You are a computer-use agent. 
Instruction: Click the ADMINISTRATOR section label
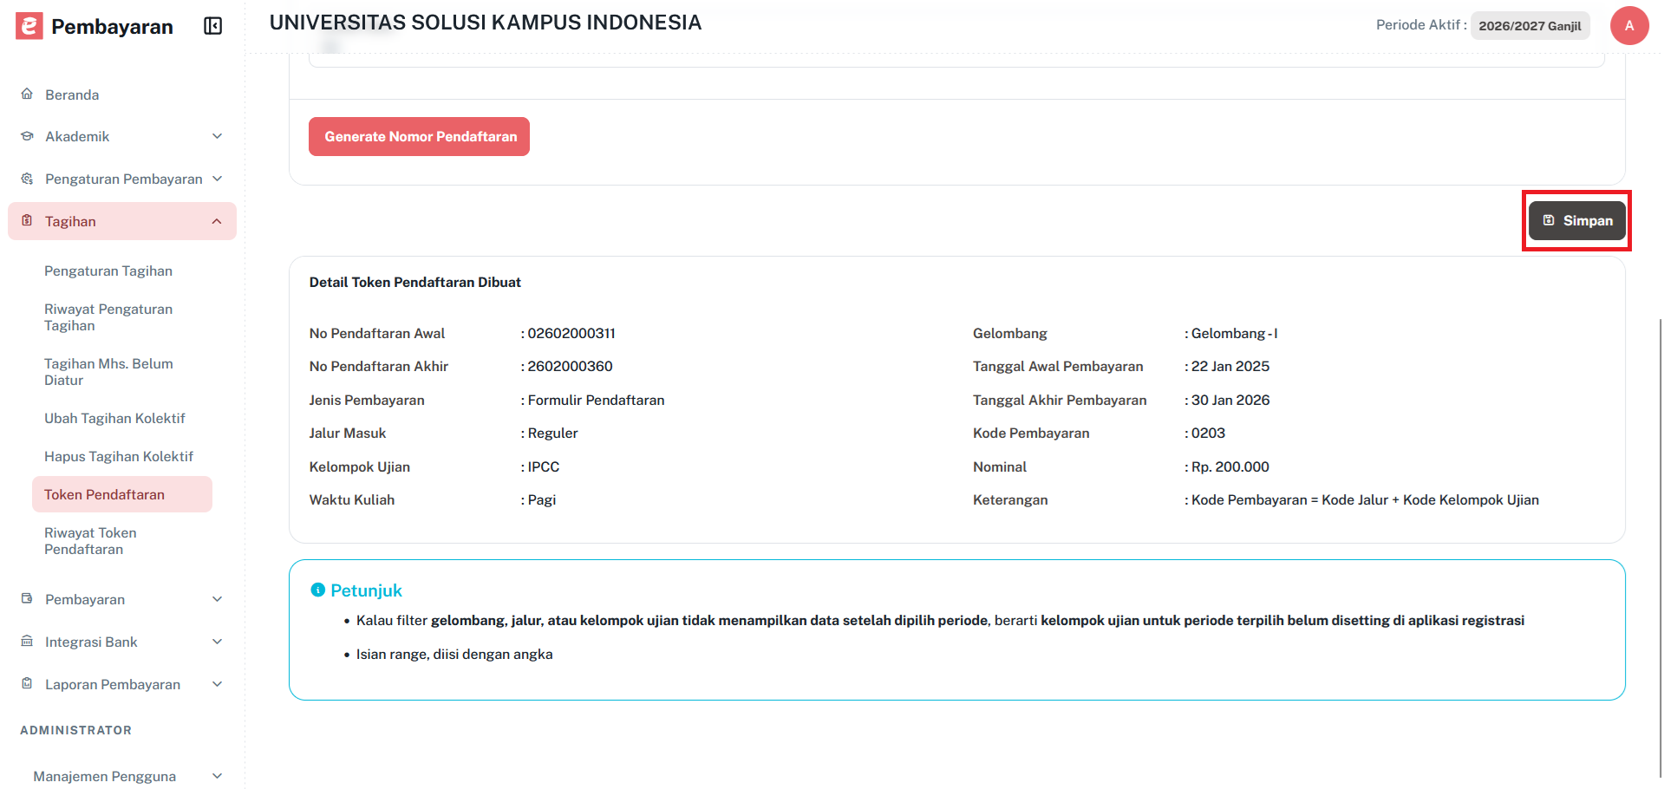point(76,730)
